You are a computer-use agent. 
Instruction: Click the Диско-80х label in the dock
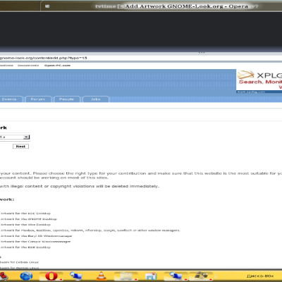click(260, 276)
